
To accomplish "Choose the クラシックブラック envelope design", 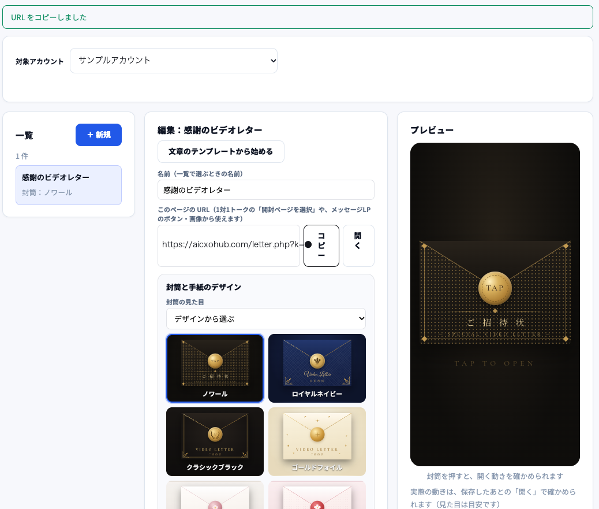I will [x=215, y=442].
